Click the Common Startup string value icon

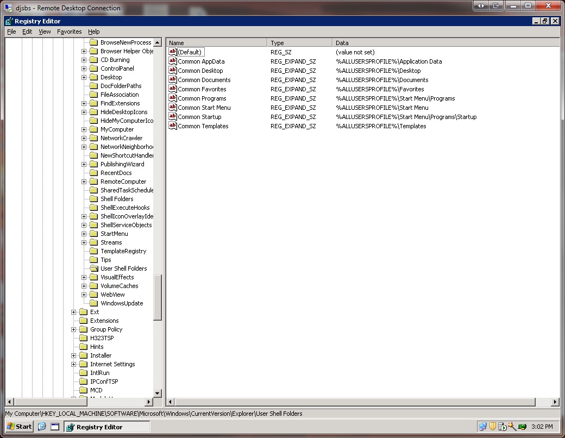173,116
